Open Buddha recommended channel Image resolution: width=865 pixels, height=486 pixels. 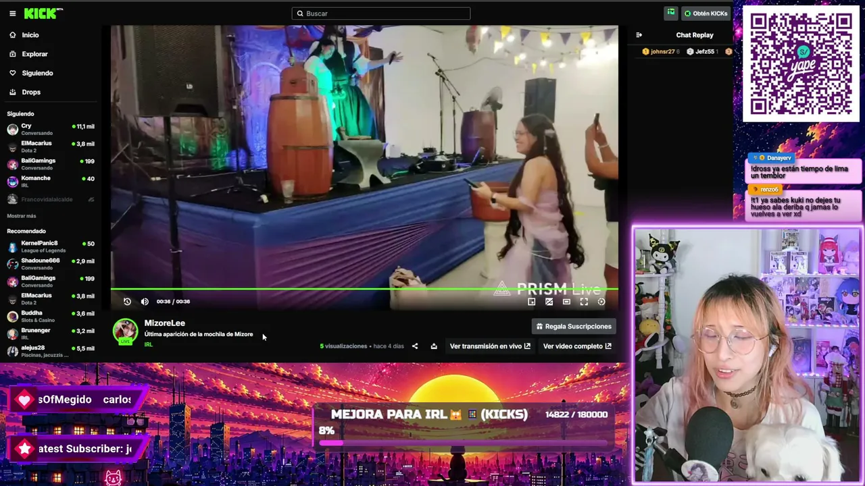coord(50,317)
